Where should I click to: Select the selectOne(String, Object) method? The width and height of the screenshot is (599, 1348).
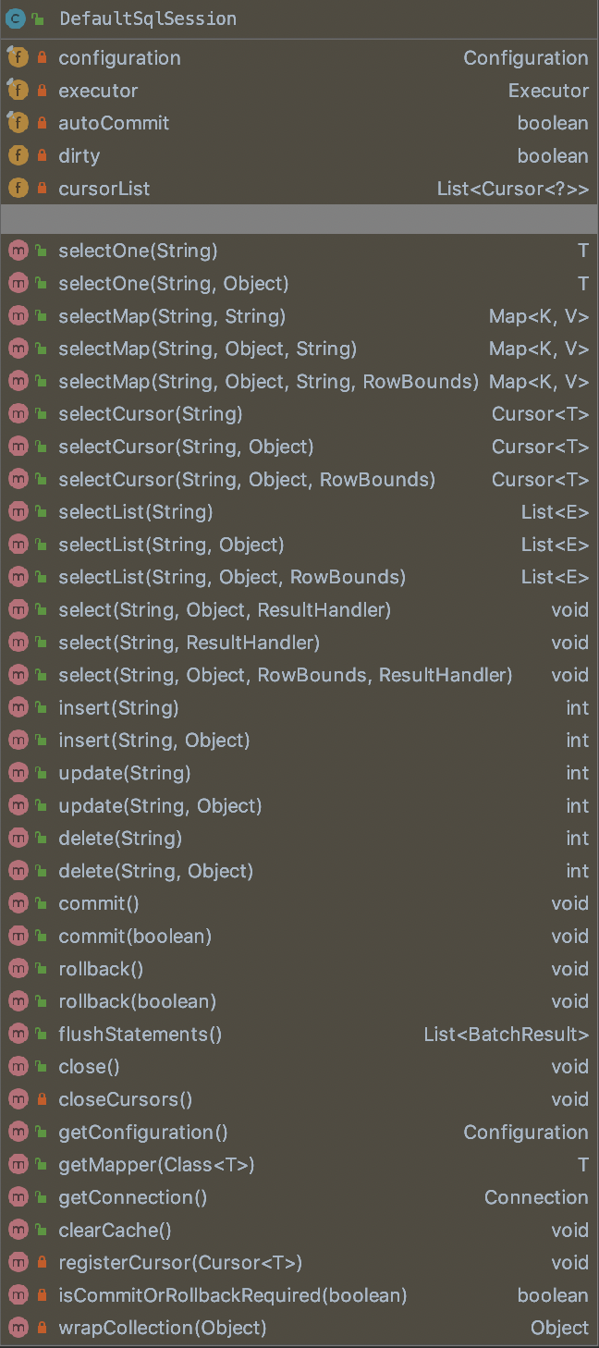pyautogui.click(x=173, y=283)
